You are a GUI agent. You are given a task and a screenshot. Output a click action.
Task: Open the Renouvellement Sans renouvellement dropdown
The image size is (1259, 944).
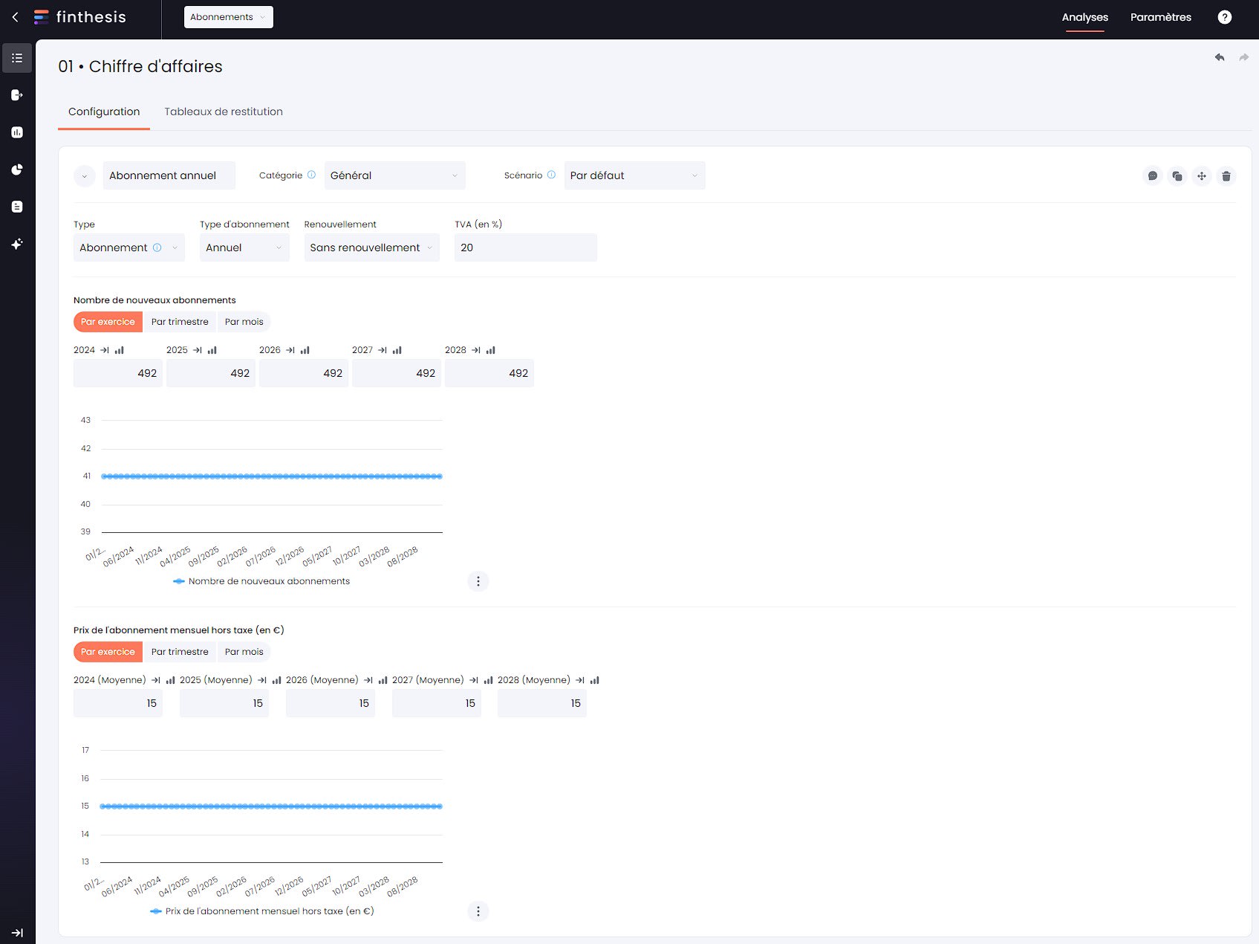[371, 248]
